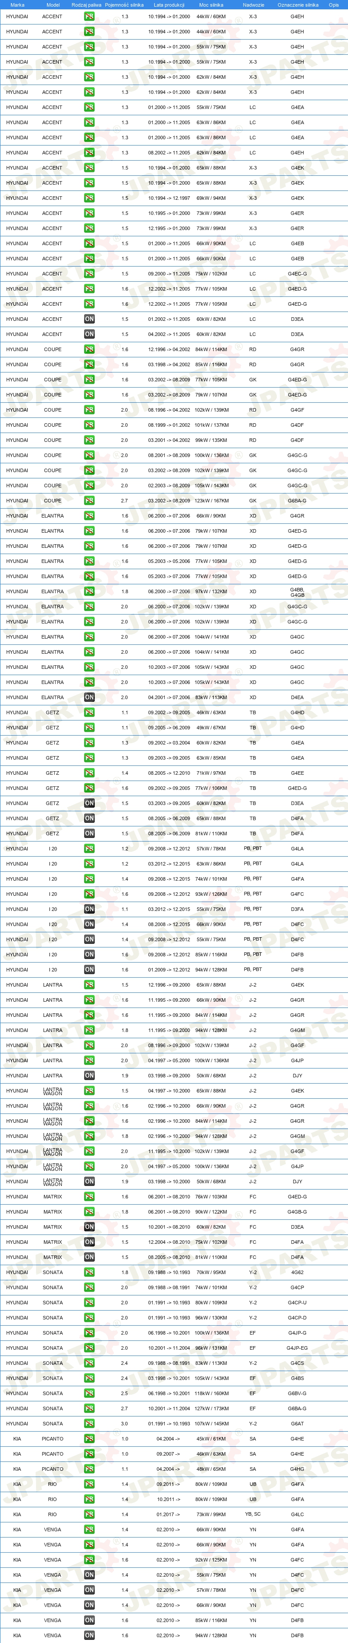Click the Moc silnika column header
This screenshot has height=1643, width=348.
click(x=212, y=4)
